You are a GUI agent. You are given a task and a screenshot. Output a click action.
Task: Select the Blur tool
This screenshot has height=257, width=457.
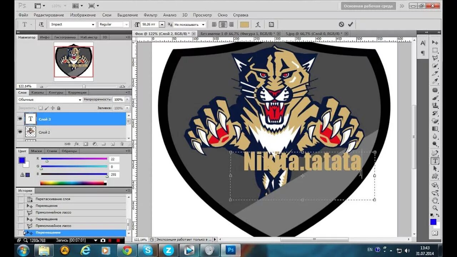click(435, 136)
